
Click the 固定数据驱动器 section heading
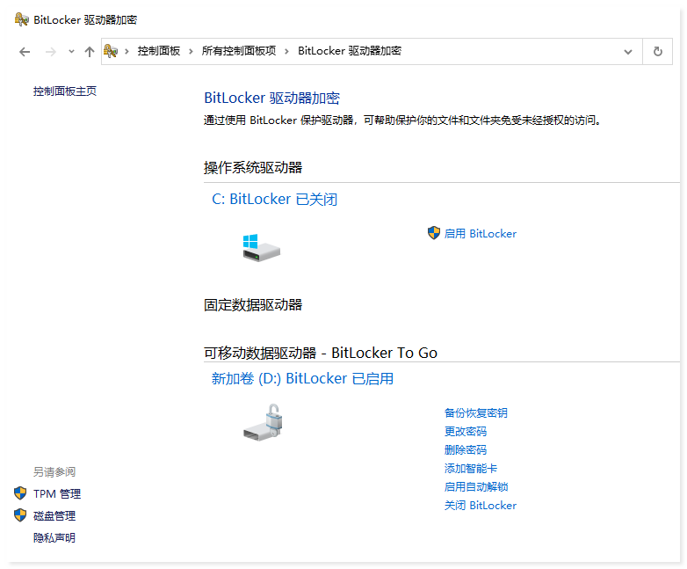point(253,305)
